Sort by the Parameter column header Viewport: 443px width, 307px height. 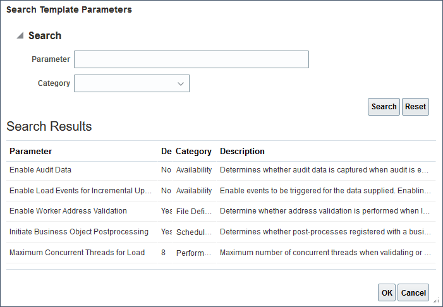click(31, 152)
